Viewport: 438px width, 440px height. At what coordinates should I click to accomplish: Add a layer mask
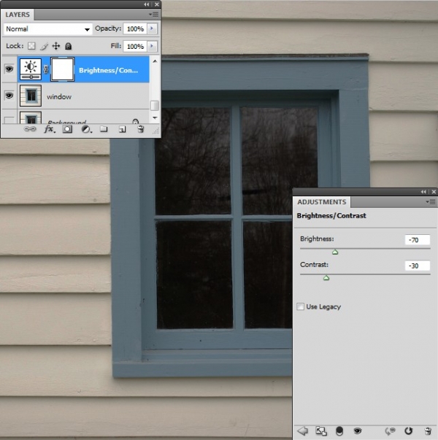point(67,129)
